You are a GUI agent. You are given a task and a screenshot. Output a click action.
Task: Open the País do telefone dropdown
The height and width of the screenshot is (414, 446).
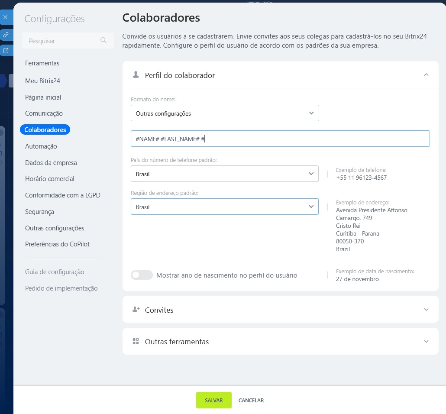pos(225,174)
